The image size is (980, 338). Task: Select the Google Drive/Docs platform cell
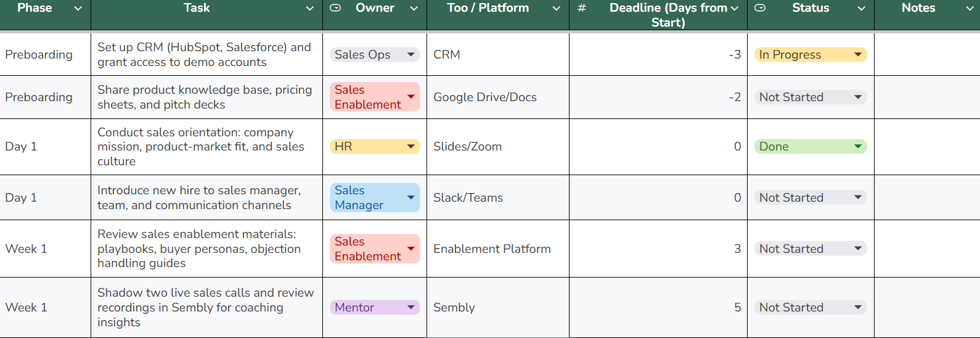pyautogui.click(x=497, y=97)
